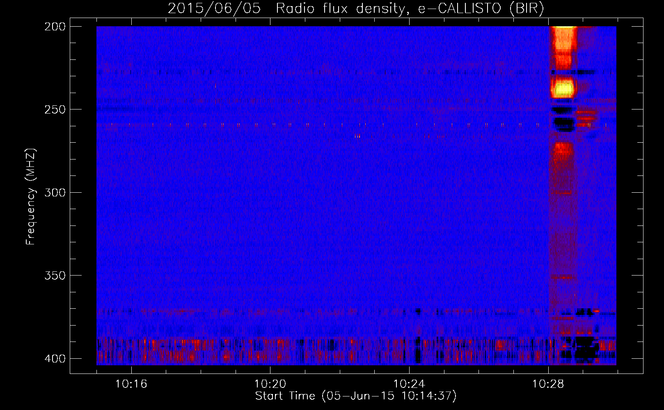The height and width of the screenshot is (410, 664).
Task: Click the plot title '2015/06/05 Radio flux density'
Action: tap(356, 9)
